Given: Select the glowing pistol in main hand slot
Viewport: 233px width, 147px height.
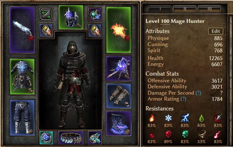Looking at the screenshot, I should click(x=22, y=30).
